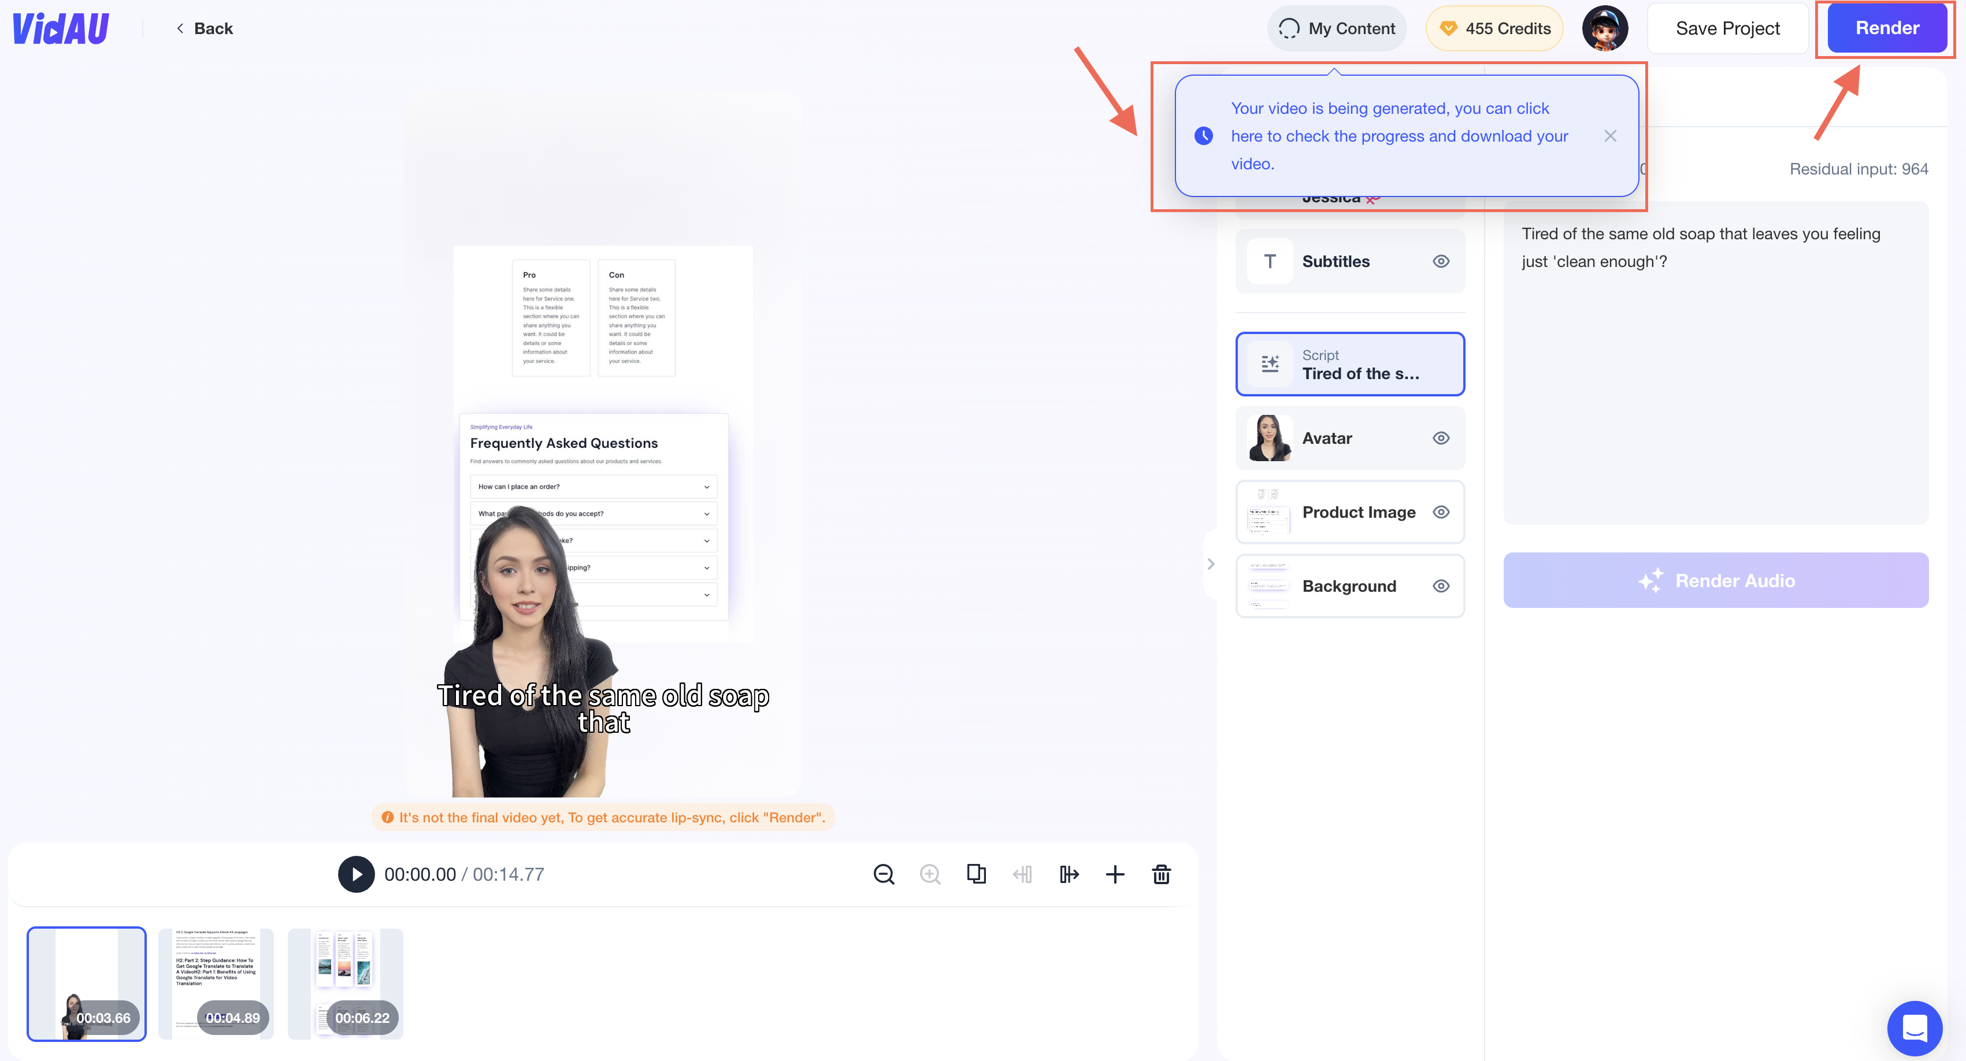The width and height of the screenshot is (1966, 1061).
Task: Toggle visibility of Product Image layer
Action: tap(1441, 511)
